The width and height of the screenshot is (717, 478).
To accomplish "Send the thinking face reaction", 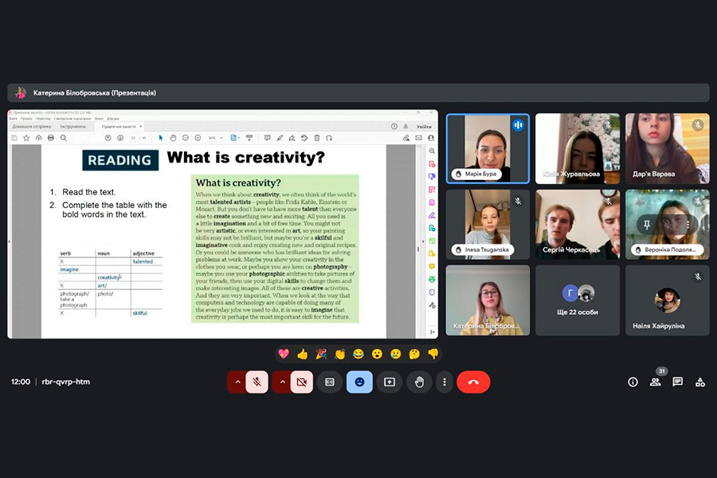I will click(414, 354).
